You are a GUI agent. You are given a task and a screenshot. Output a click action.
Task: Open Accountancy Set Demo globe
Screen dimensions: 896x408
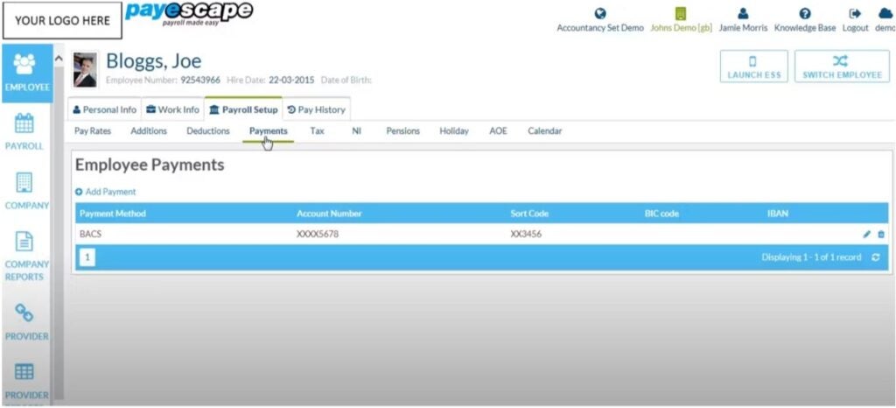pos(599,14)
